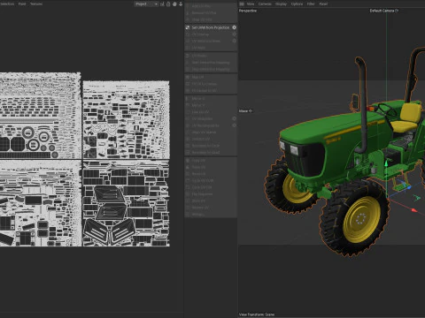Run Flip Sequence command

point(211,194)
